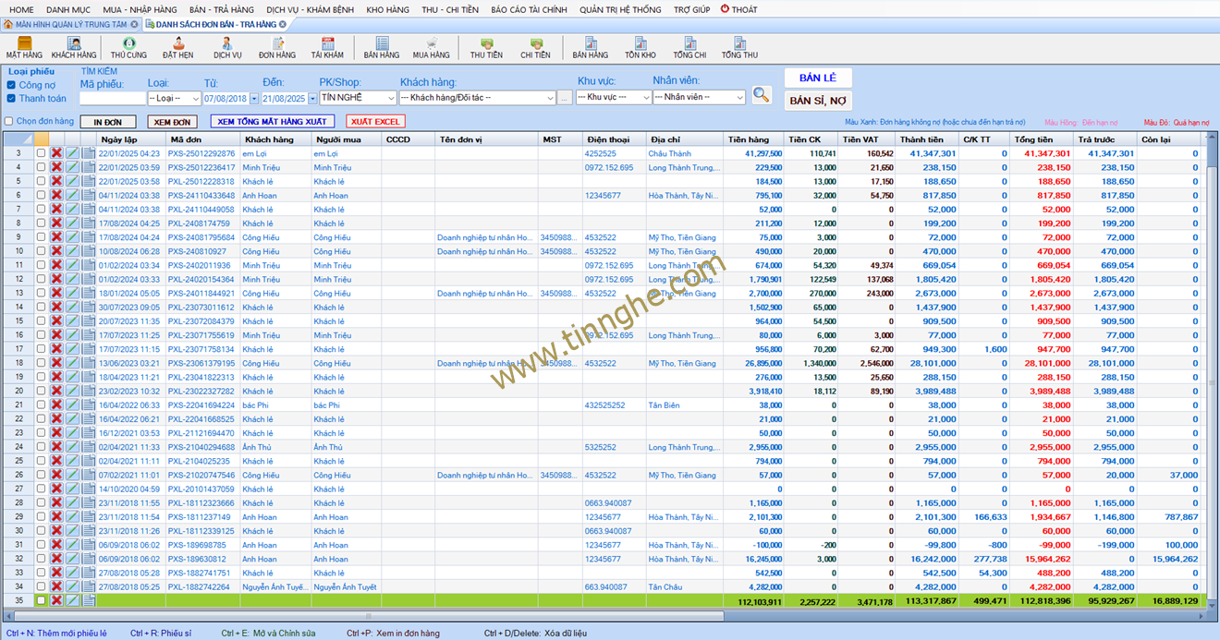Delete order PXS-2402011936 with red X
This screenshot has width=1220, height=640.
click(x=56, y=265)
